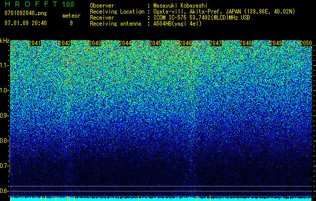Click the 1.1 kHz axis label
Viewport: 316px width, 201px height.
click(4, 65)
